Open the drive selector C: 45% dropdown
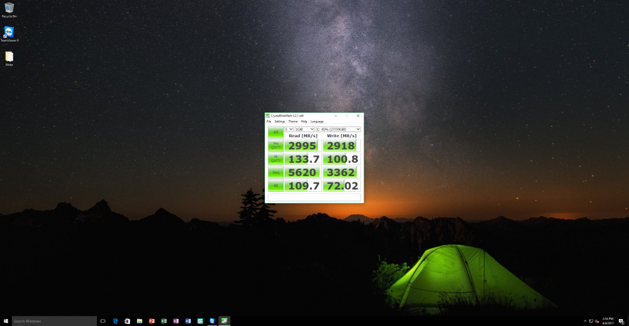Screen dimensions: 629x326 [x=338, y=129]
